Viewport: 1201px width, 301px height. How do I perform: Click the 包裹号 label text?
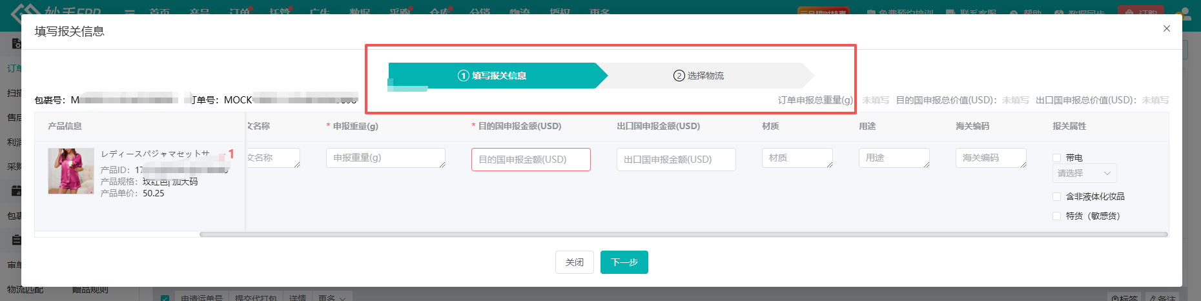[50, 100]
